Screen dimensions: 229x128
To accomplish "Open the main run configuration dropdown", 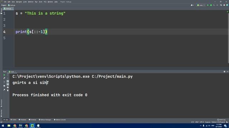I will point(201,5).
